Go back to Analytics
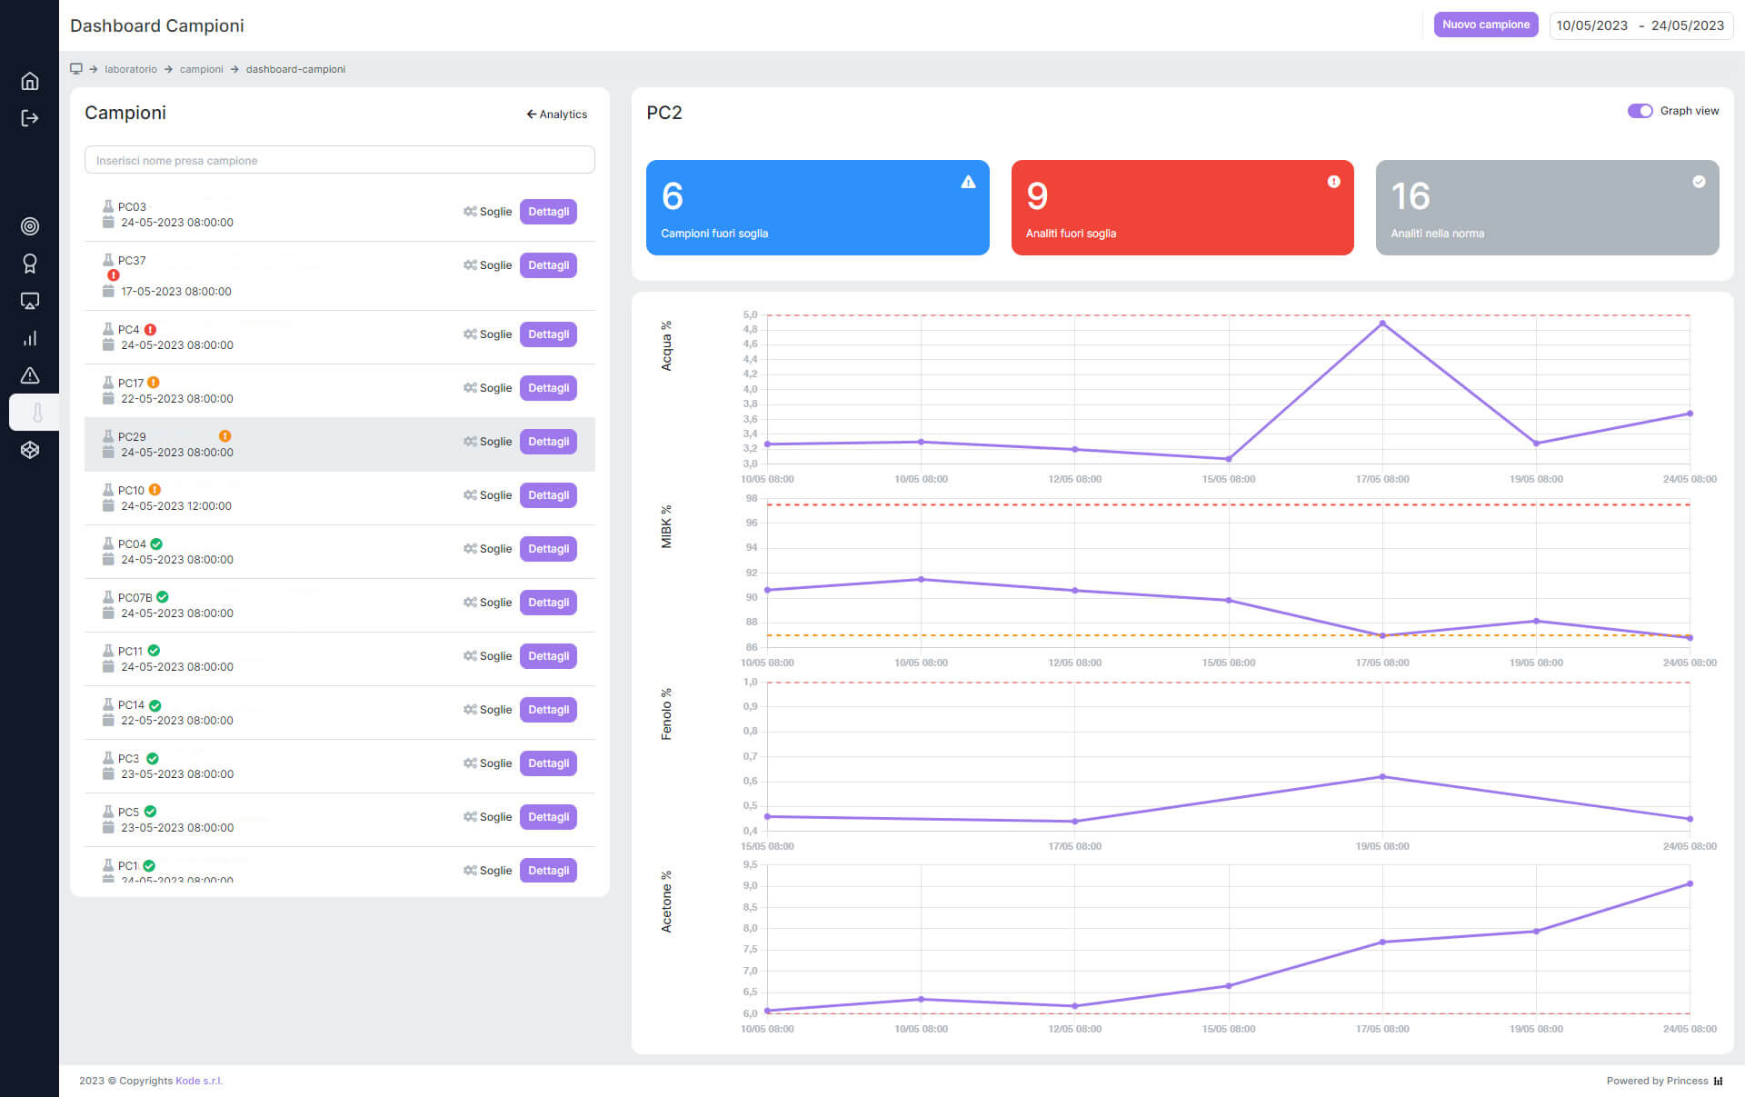This screenshot has width=1745, height=1097. (x=556, y=115)
